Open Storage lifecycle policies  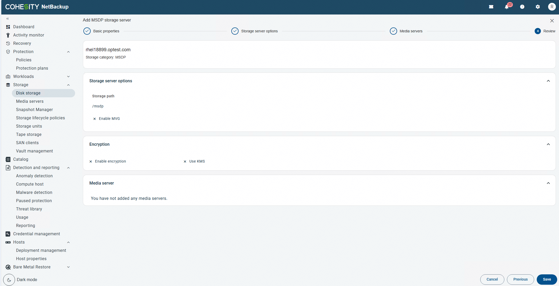pos(40,118)
